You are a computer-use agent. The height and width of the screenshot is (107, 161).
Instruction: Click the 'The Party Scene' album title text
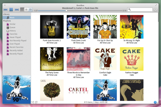[x=52, y=72]
